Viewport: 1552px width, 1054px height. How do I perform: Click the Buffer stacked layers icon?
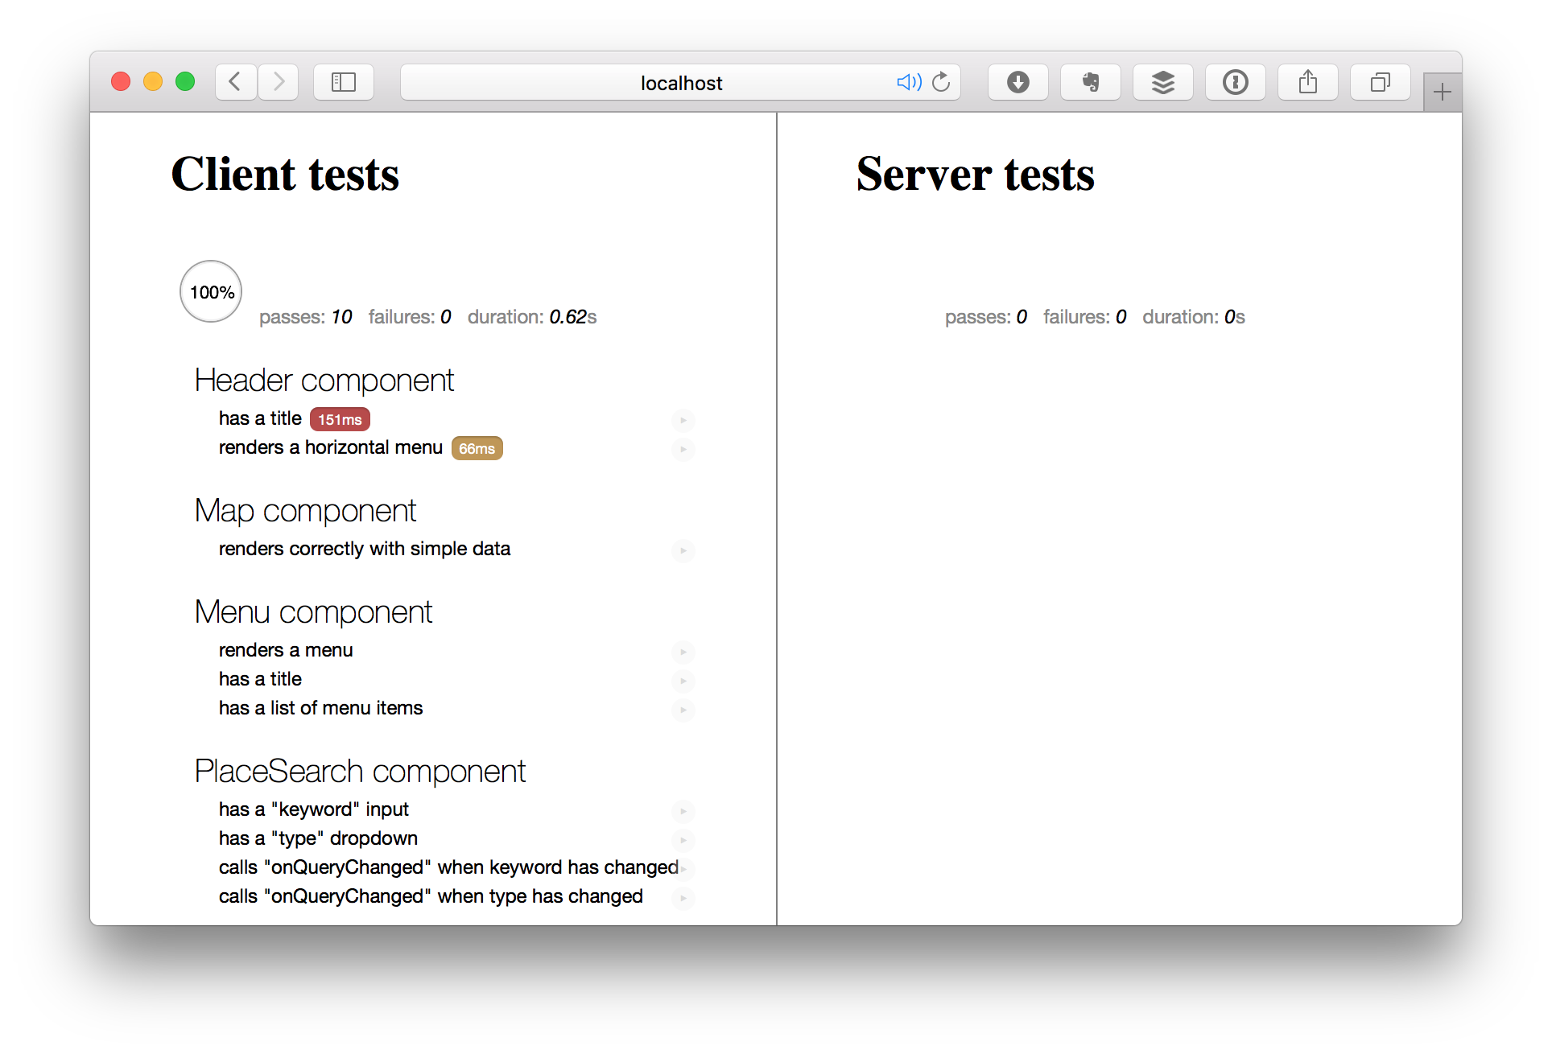click(1162, 82)
